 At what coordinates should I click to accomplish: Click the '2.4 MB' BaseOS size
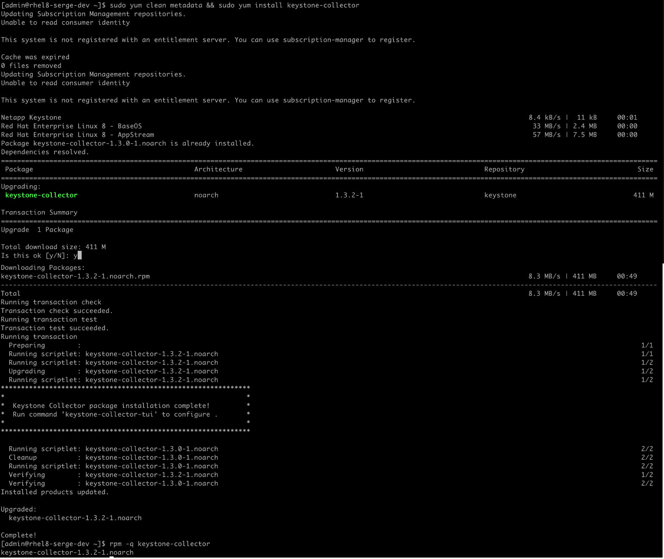[585, 126]
